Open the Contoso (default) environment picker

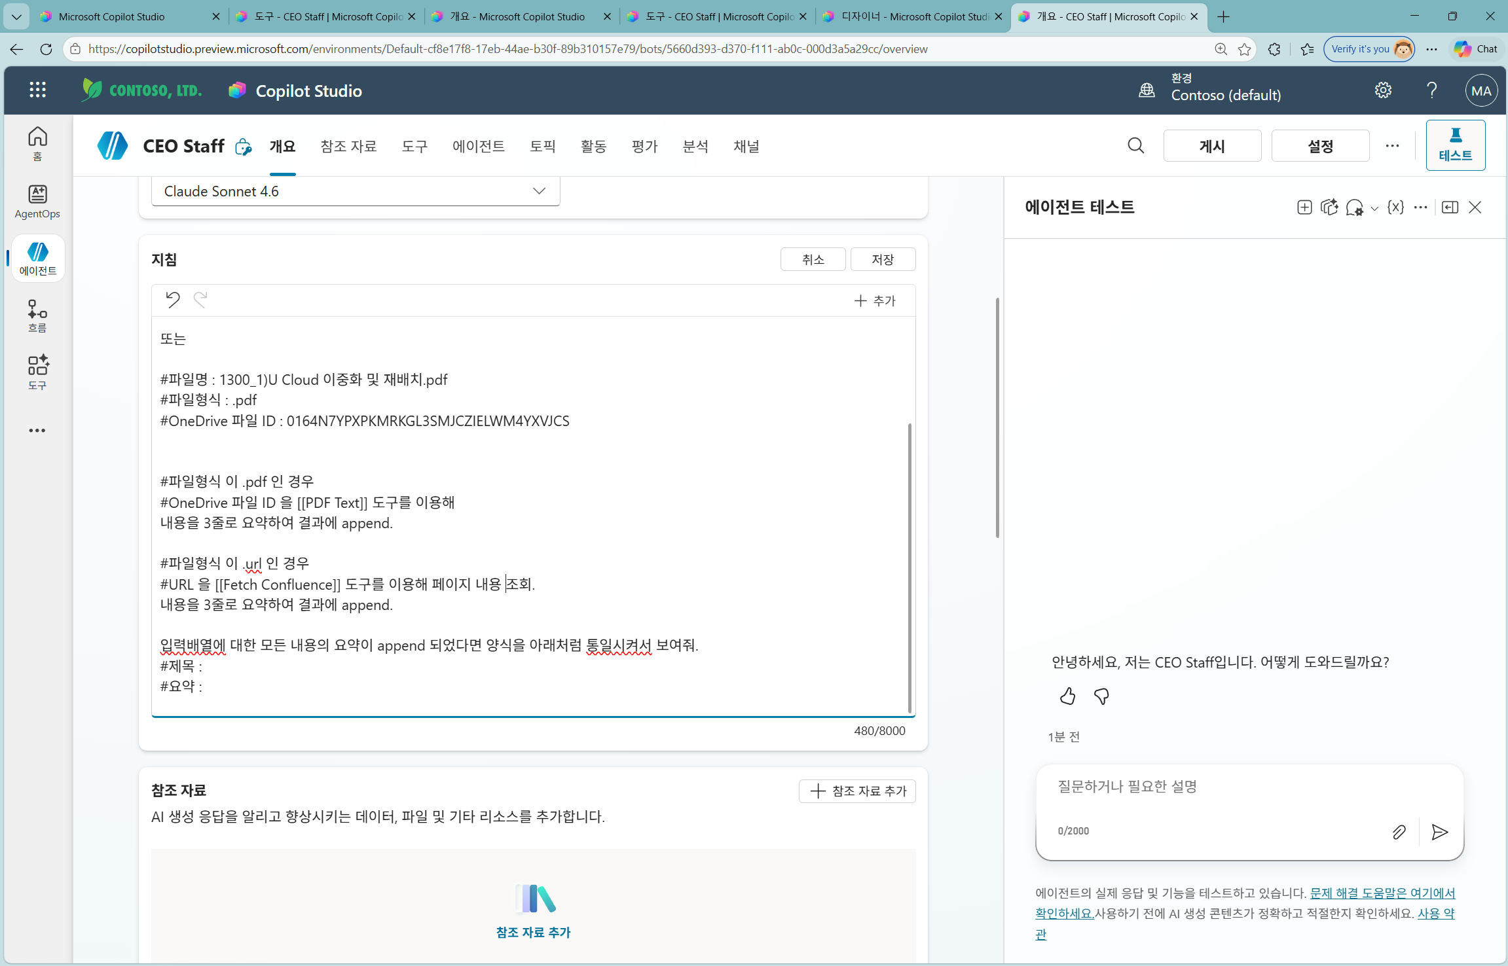tap(1226, 88)
